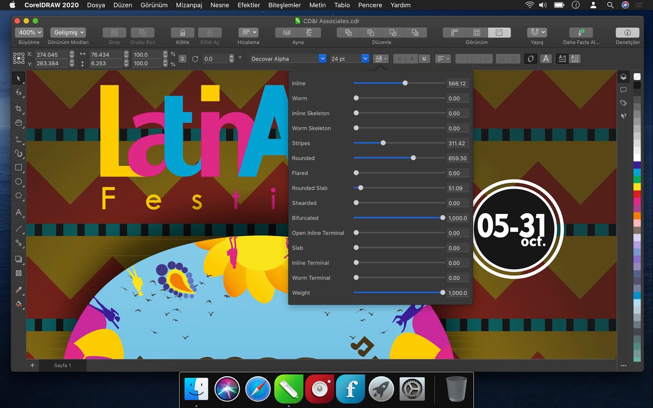
Task: Open the Efektler menu
Action: click(x=249, y=5)
